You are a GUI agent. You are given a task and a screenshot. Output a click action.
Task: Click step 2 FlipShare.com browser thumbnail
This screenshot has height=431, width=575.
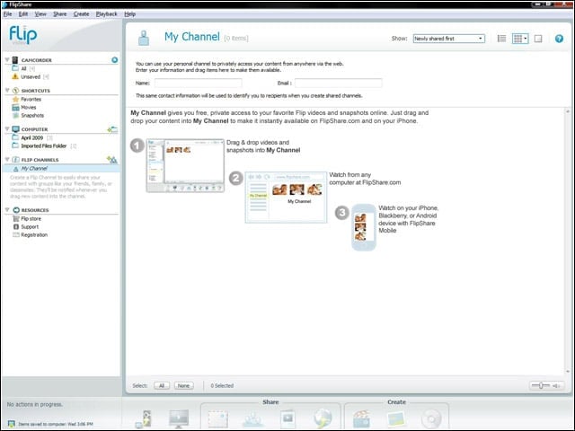click(286, 198)
